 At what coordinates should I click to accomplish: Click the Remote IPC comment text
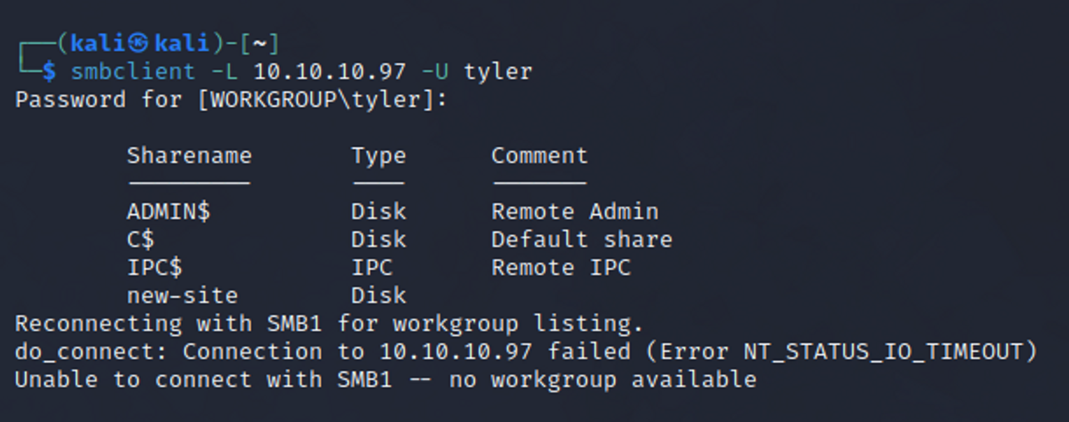point(561,268)
